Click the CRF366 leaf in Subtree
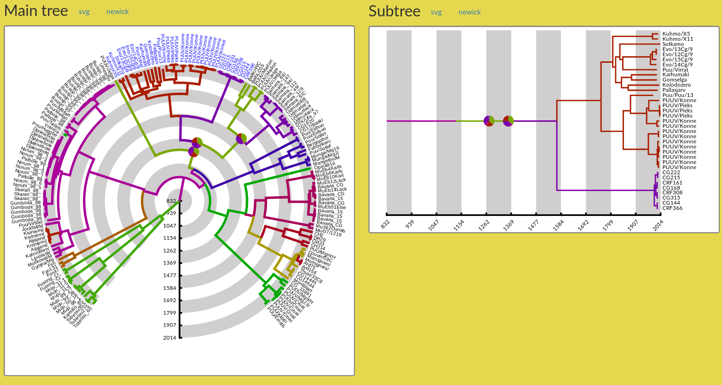Viewport: 722px width, 385px height. (672, 208)
